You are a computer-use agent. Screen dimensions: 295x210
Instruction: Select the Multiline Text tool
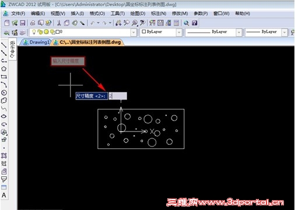(x=4, y=195)
